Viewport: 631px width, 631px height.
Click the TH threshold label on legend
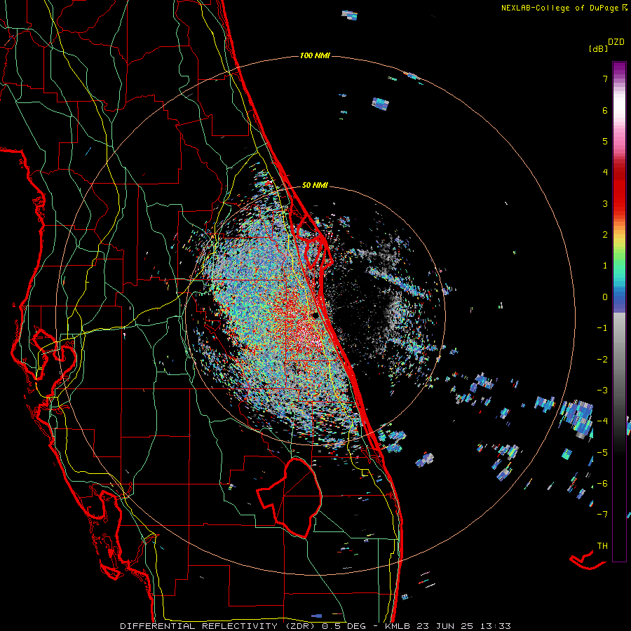point(602,546)
